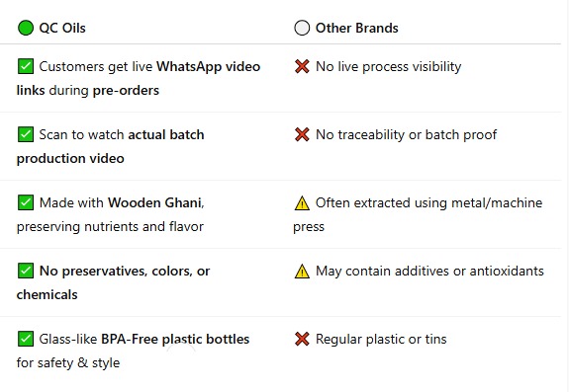Click the green checkmark beside Customers get live WhatsApp
This screenshot has width=569, height=392.
[26, 66]
